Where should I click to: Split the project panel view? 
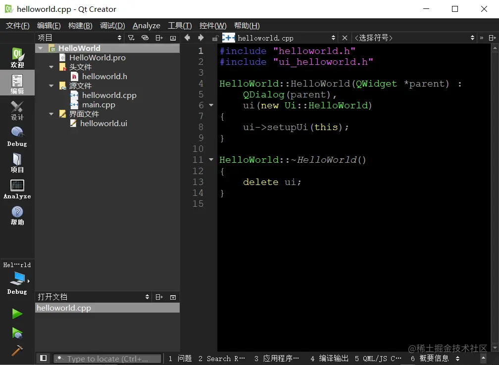click(x=159, y=38)
